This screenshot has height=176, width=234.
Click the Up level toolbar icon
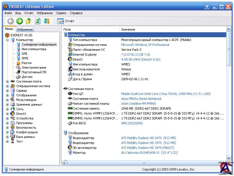point(29,21)
